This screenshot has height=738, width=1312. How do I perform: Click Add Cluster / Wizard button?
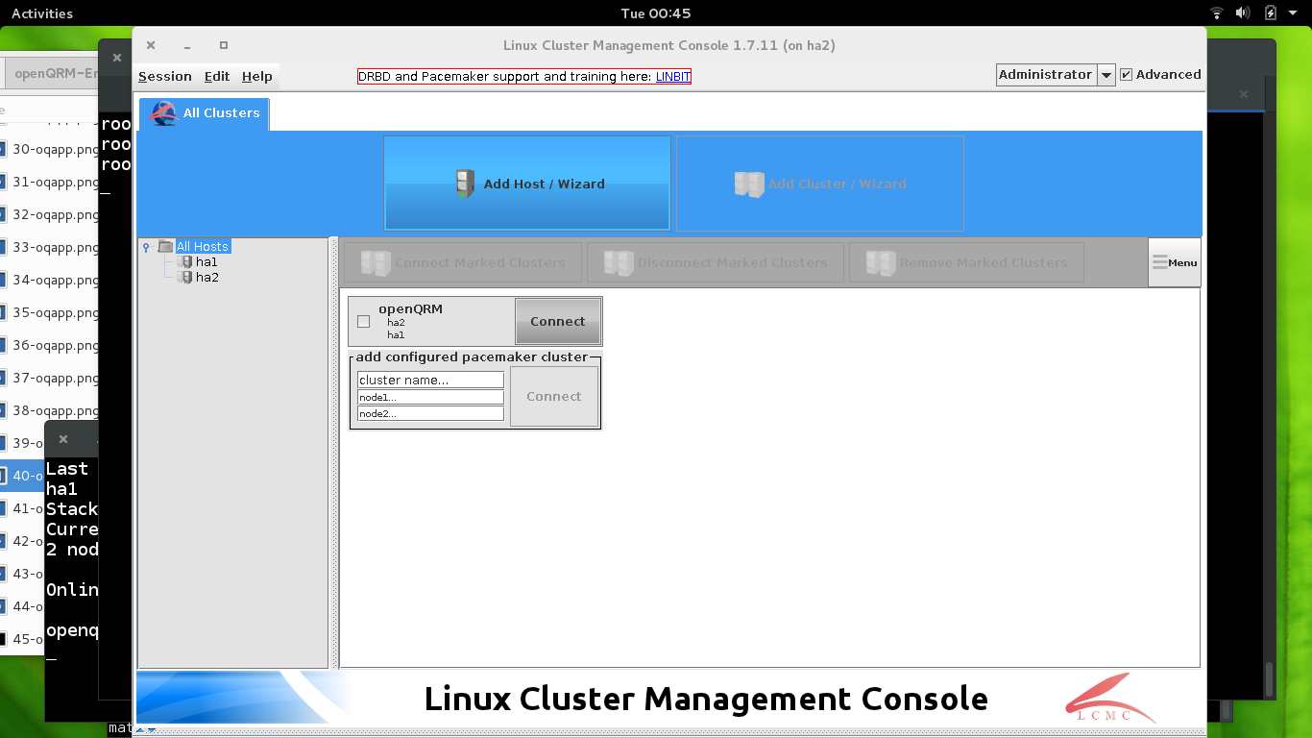click(x=820, y=184)
